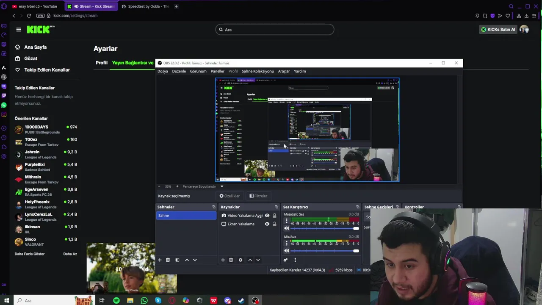Open Gözat in the Kick sidebar
The image size is (542, 305).
30,58
